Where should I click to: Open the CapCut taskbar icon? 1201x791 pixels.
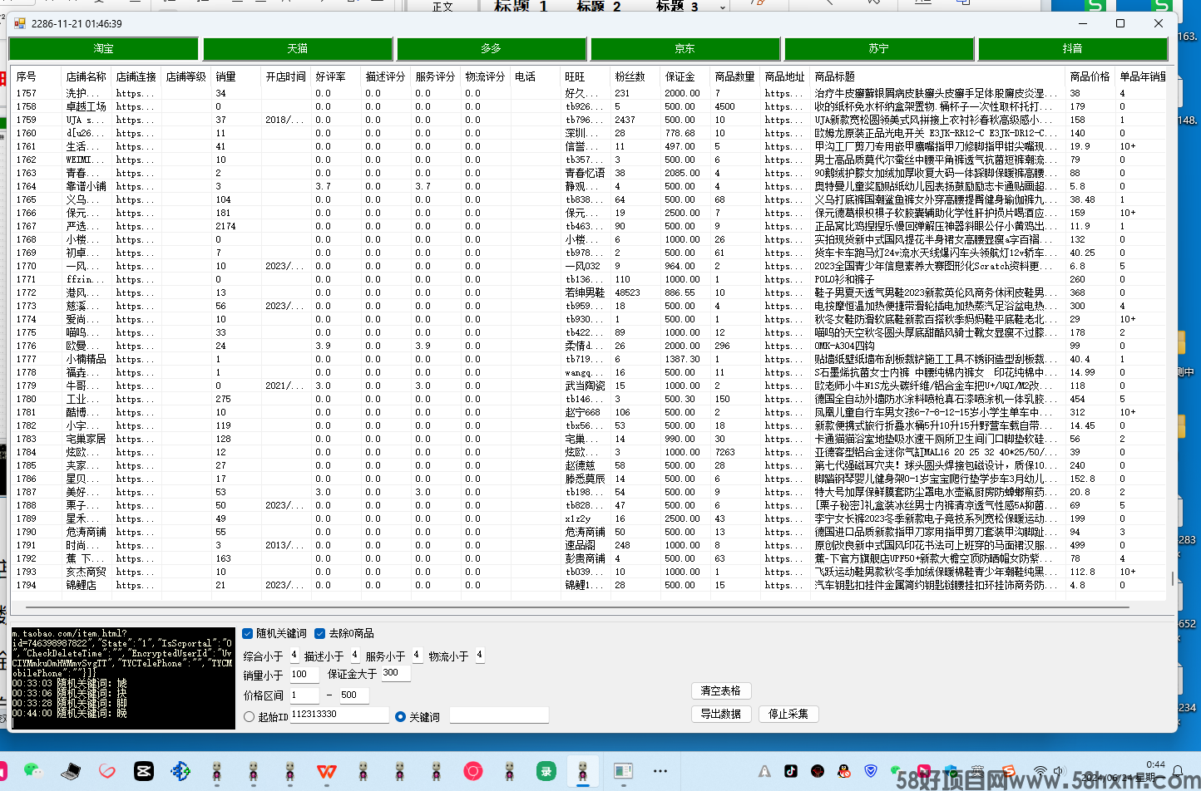tap(143, 771)
